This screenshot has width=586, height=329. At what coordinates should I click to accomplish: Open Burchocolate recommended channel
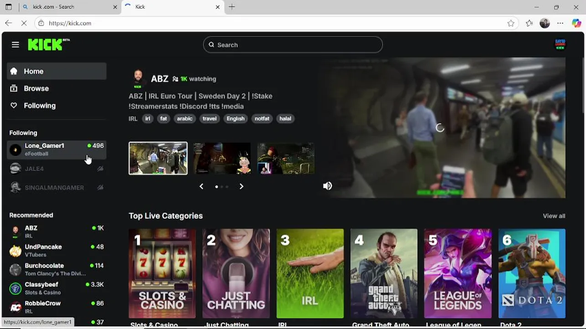pos(57,269)
